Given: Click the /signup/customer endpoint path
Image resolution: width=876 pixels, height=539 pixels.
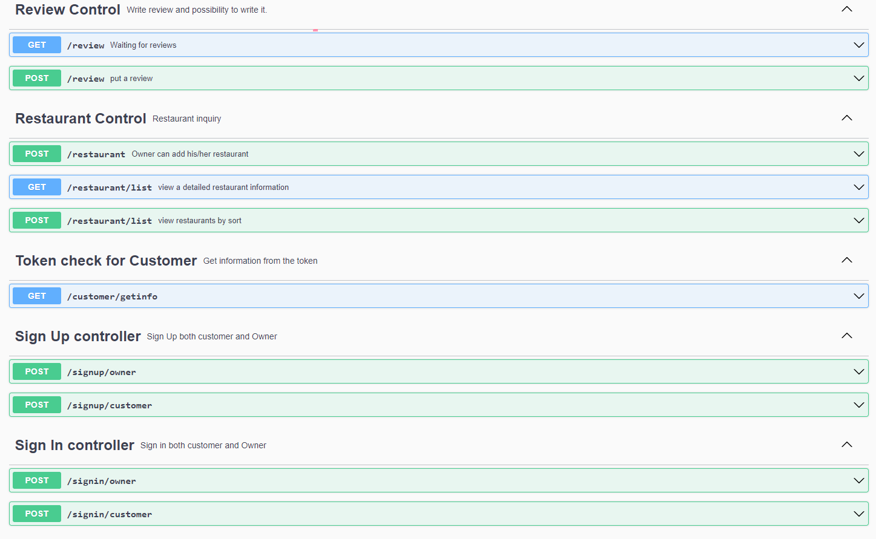Looking at the screenshot, I should 110,405.
